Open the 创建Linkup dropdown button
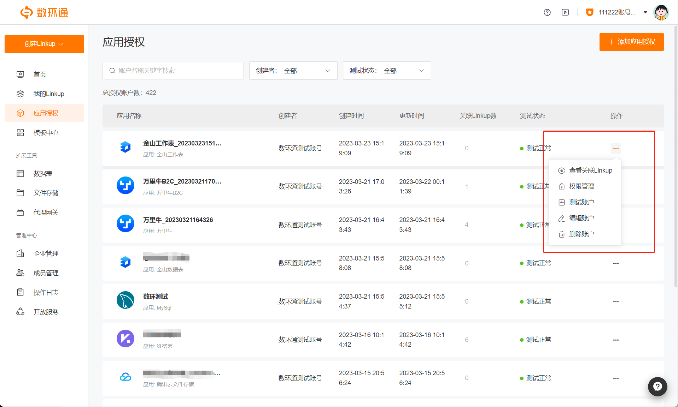 [44, 44]
